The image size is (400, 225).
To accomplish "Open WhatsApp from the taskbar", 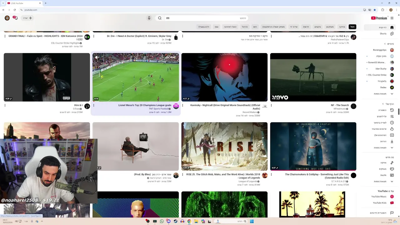I will (162, 221).
